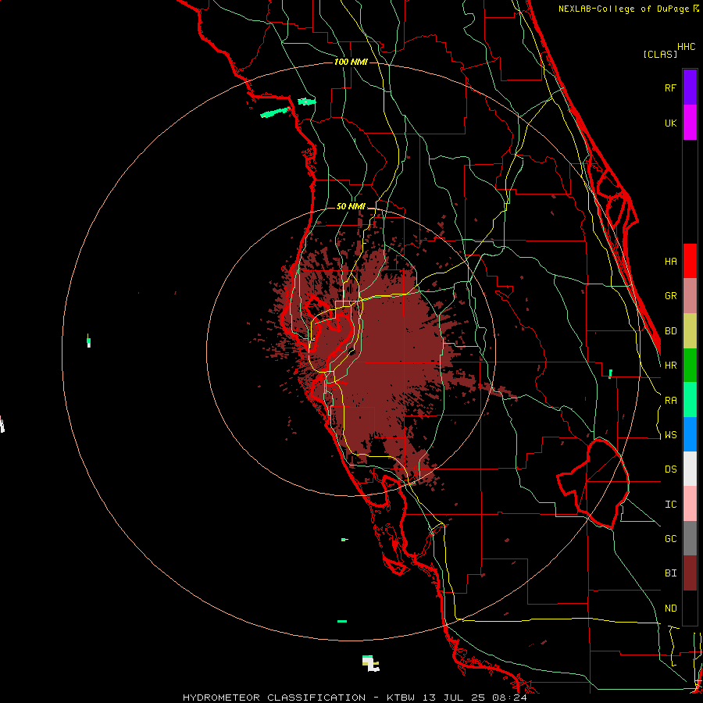Click the magenta UK legend swatch
703x703 pixels.
pos(690,123)
